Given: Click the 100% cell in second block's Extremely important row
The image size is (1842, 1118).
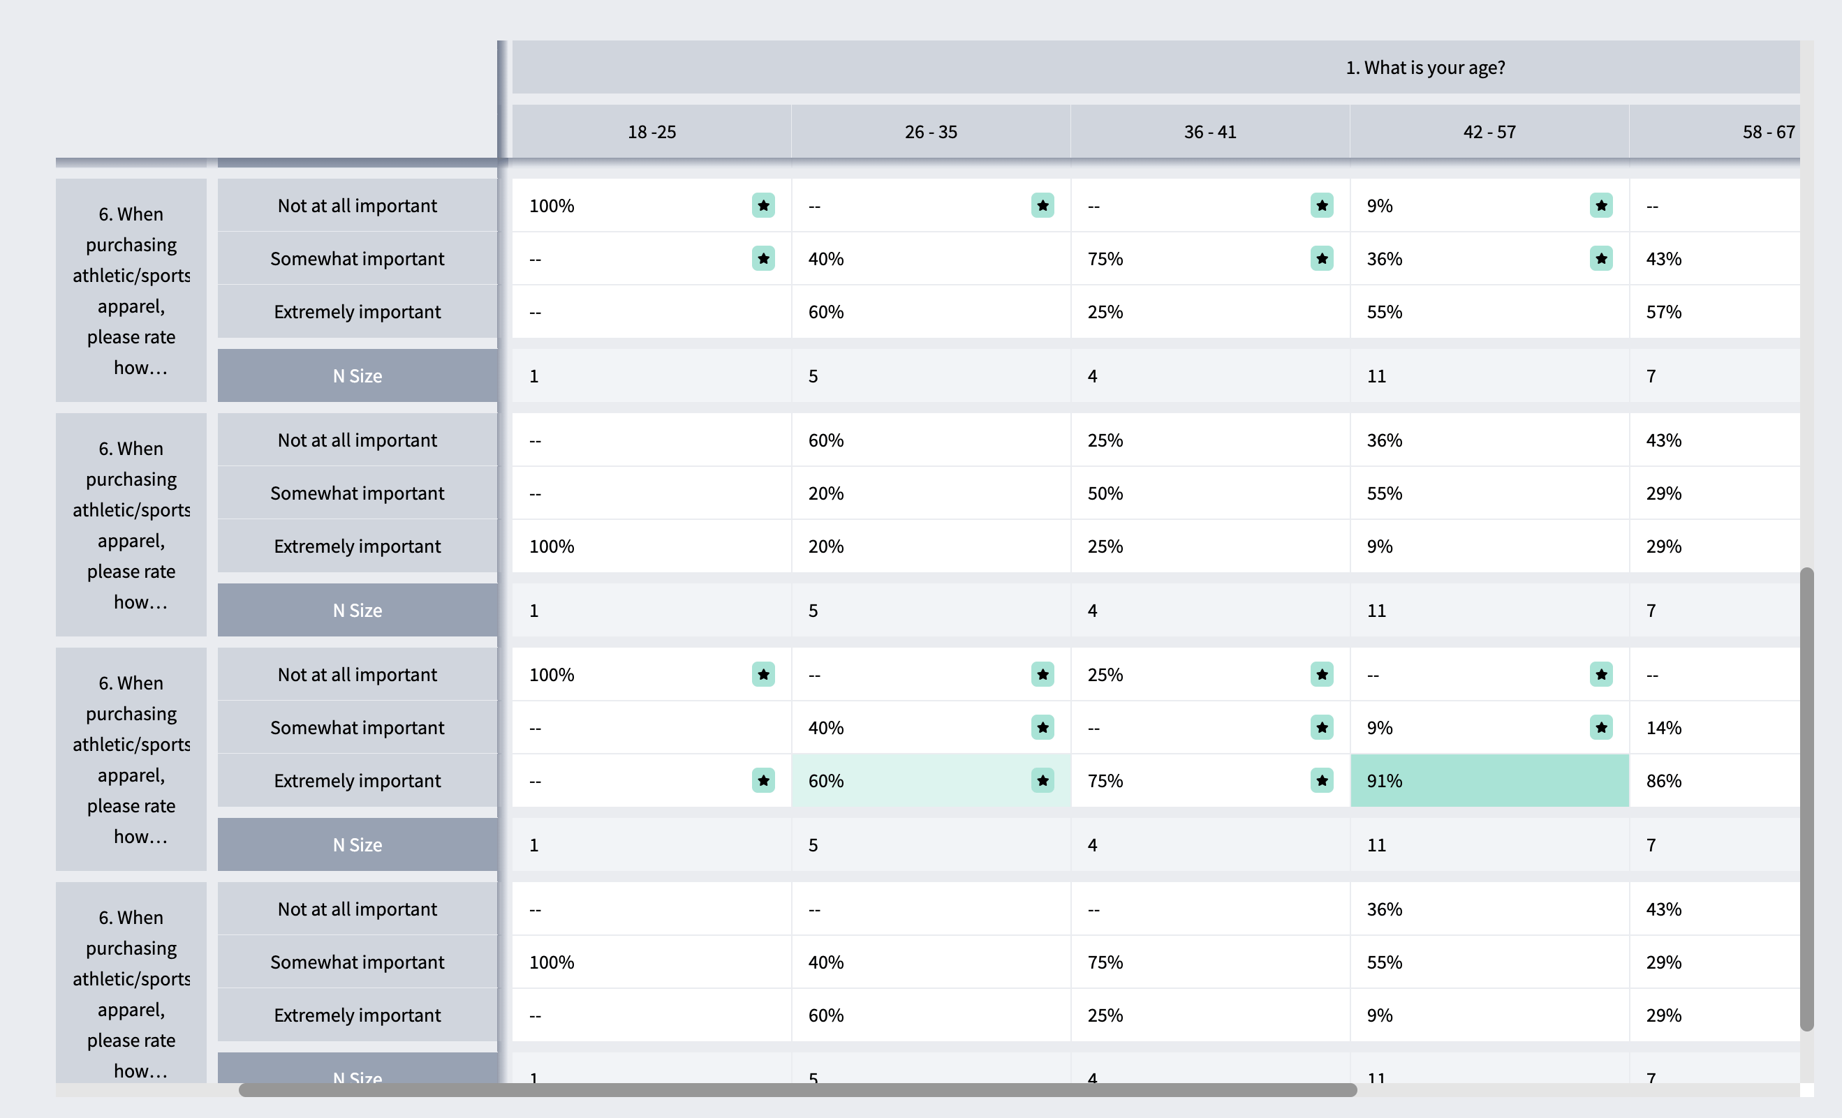Looking at the screenshot, I should (651, 546).
